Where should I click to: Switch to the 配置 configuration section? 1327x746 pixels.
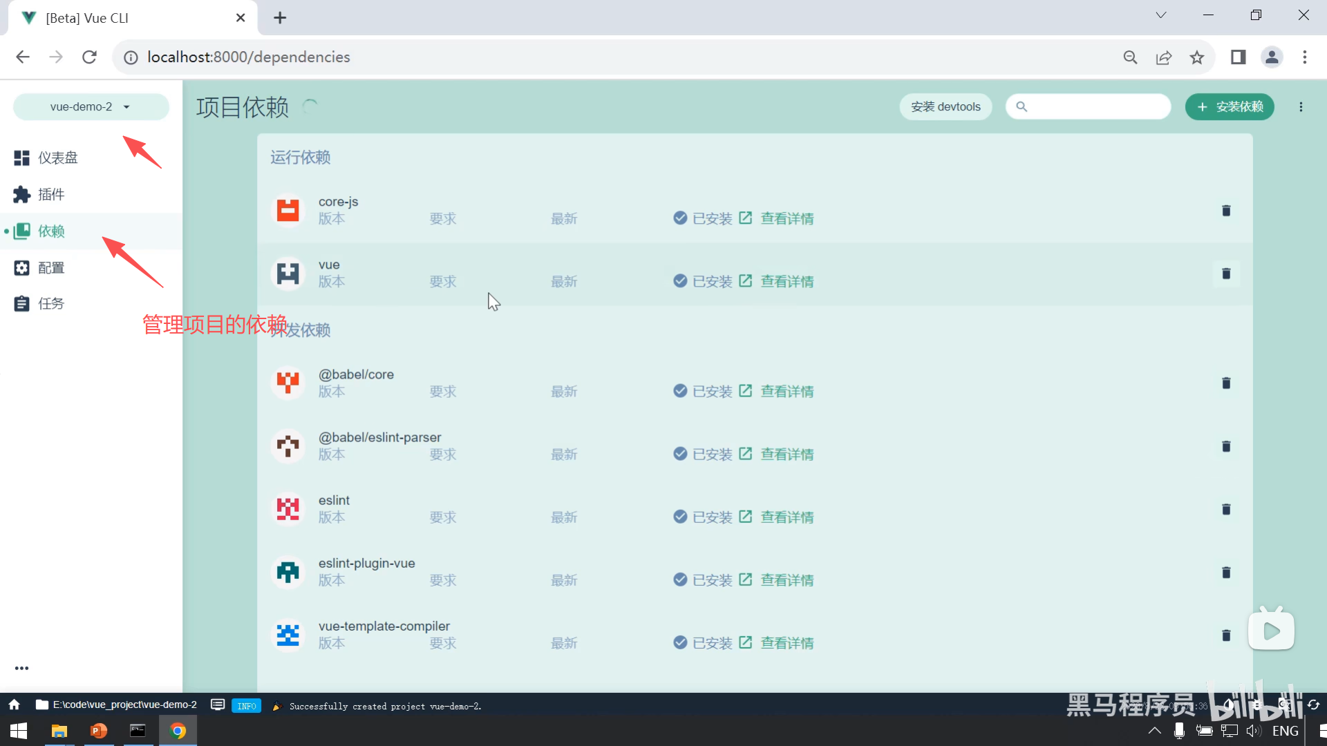[x=50, y=268]
